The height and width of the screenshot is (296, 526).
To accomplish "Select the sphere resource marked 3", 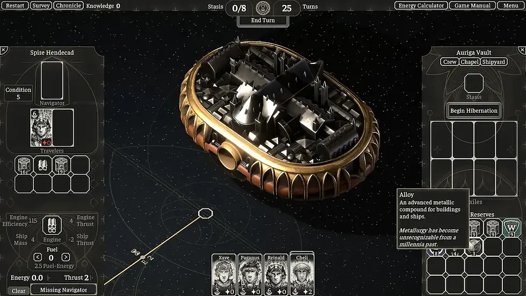I will pyautogui.click(x=474, y=247).
